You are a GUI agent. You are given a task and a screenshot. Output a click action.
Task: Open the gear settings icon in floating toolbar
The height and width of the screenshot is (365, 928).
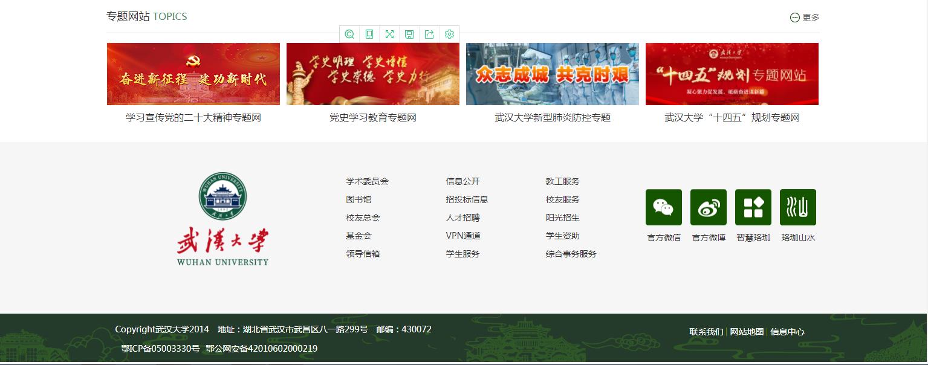pyautogui.click(x=449, y=34)
